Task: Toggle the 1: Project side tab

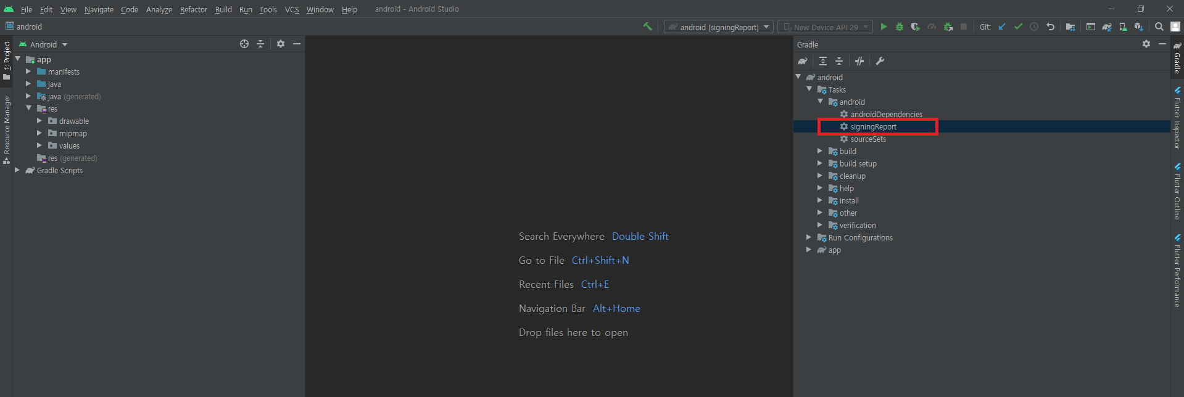Action: point(7,61)
